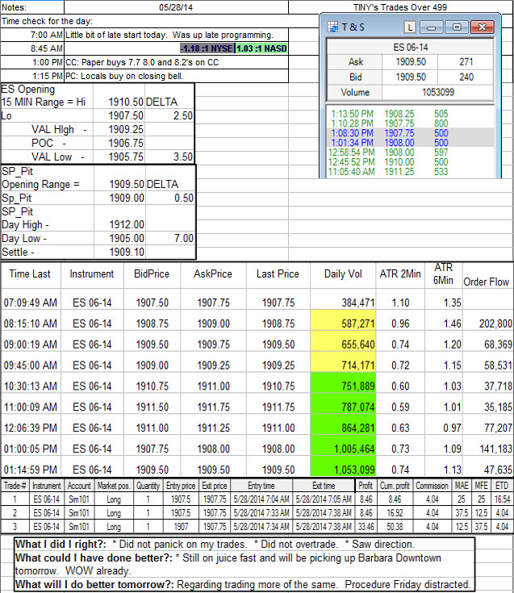This screenshot has height=593, width=514.
Task: Click the Order Flow value 141,183
Action: click(x=495, y=449)
